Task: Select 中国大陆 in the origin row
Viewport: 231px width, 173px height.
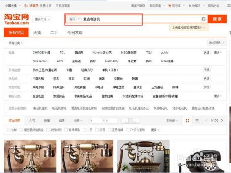Action: (38, 79)
